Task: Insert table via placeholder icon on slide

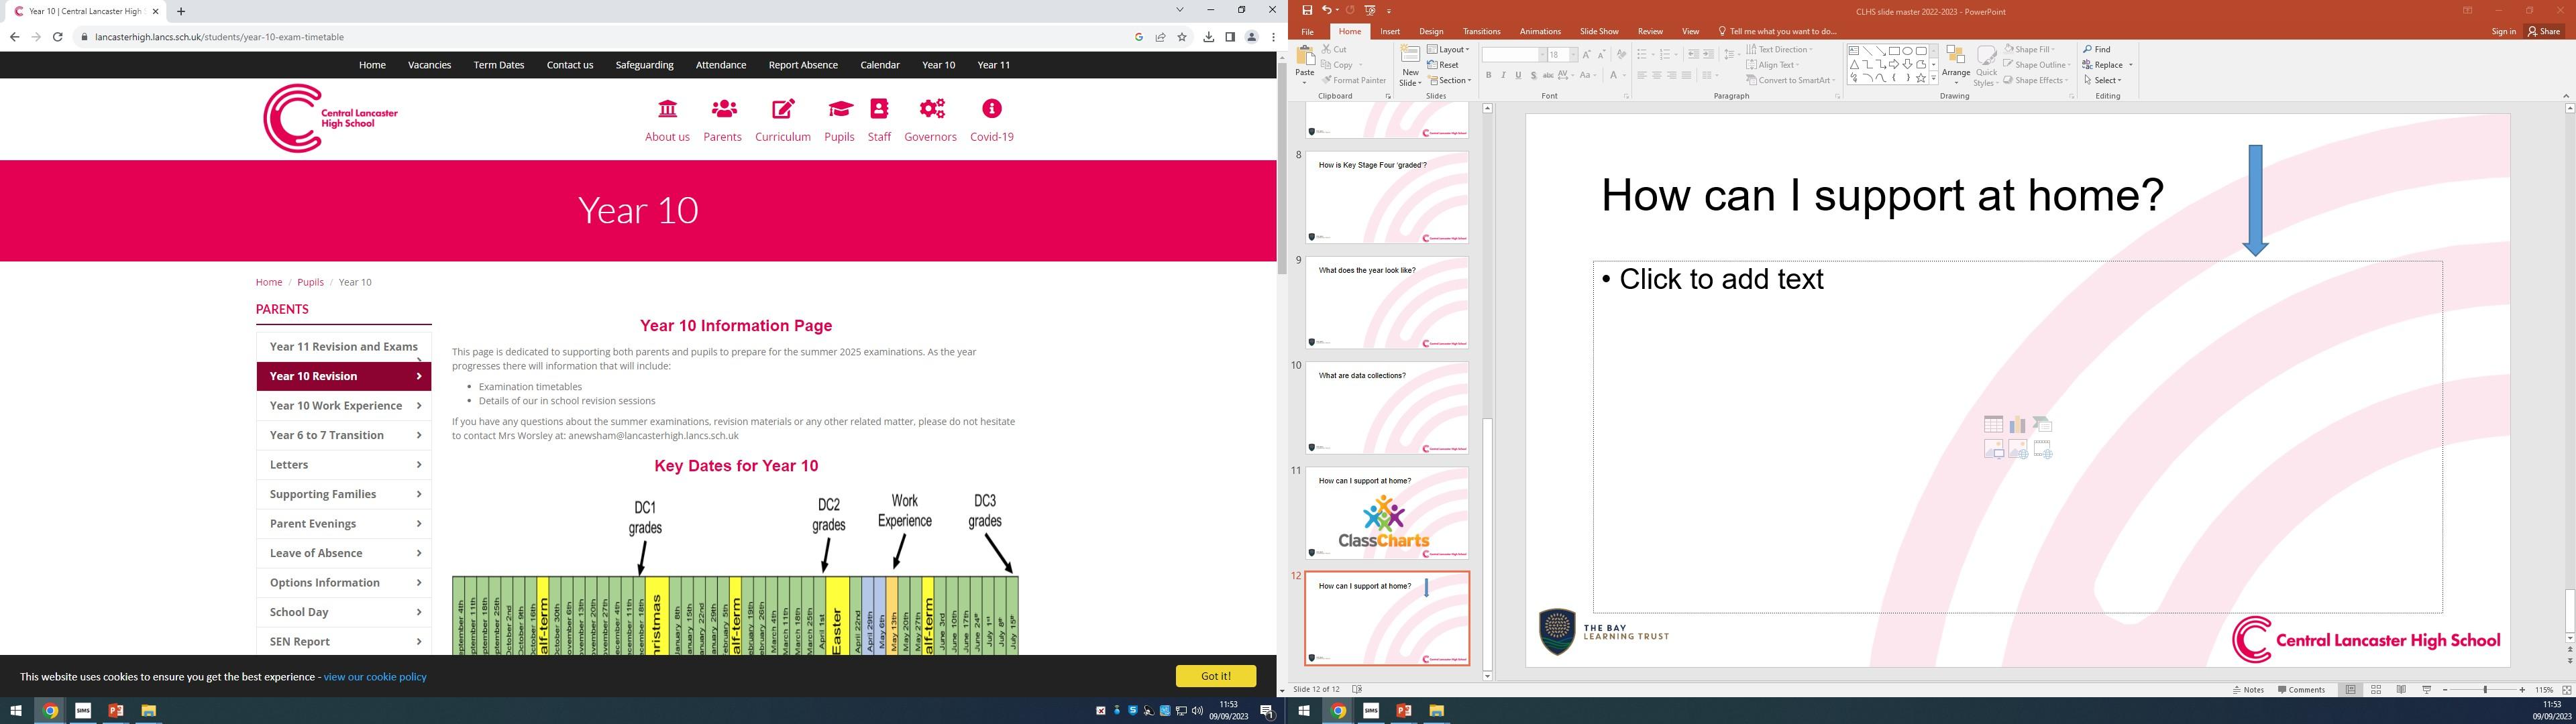Action: click(x=1993, y=425)
